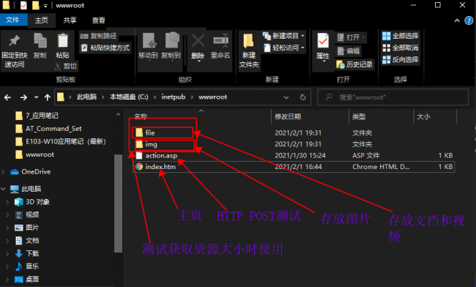Click the blue Help question mark icon
476x287 pixels.
pos(469,20)
